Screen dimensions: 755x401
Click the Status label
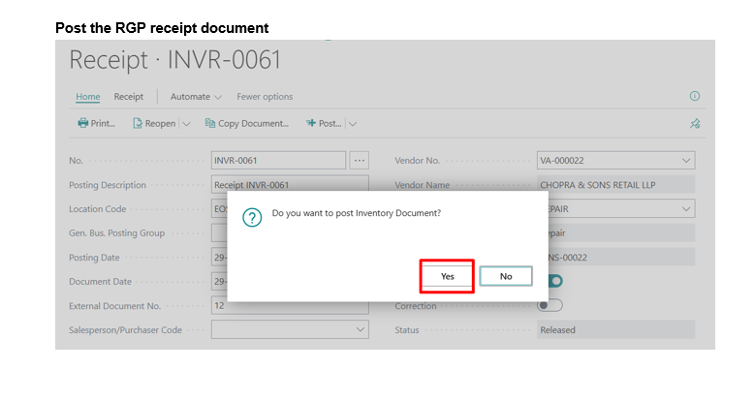pyautogui.click(x=407, y=330)
